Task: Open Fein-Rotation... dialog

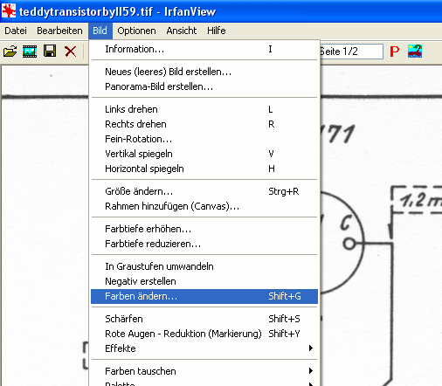Action: tap(204, 139)
